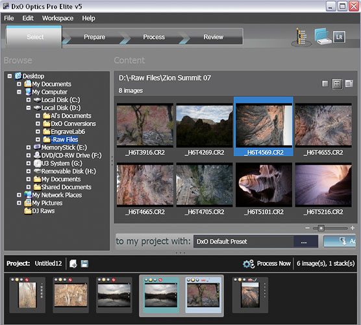
Task: Click the new project icon
Action: pyautogui.click(x=73, y=263)
